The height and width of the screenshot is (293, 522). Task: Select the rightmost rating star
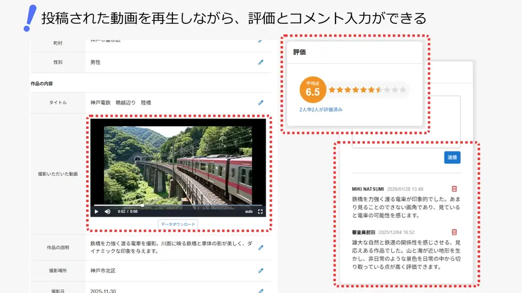403,90
